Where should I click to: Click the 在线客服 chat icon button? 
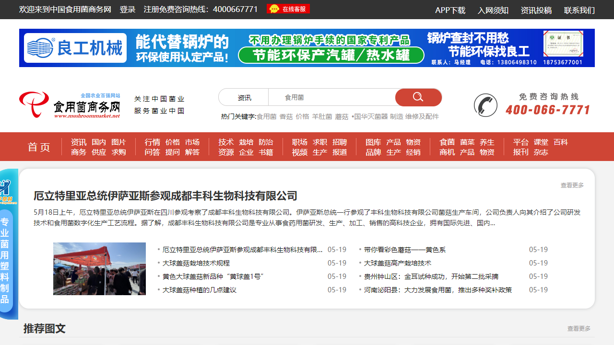288,9
